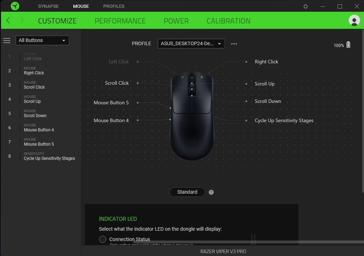Click the battery status icon

pyautogui.click(x=348, y=45)
